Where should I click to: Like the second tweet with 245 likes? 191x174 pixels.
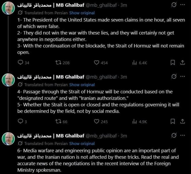pos(96,121)
